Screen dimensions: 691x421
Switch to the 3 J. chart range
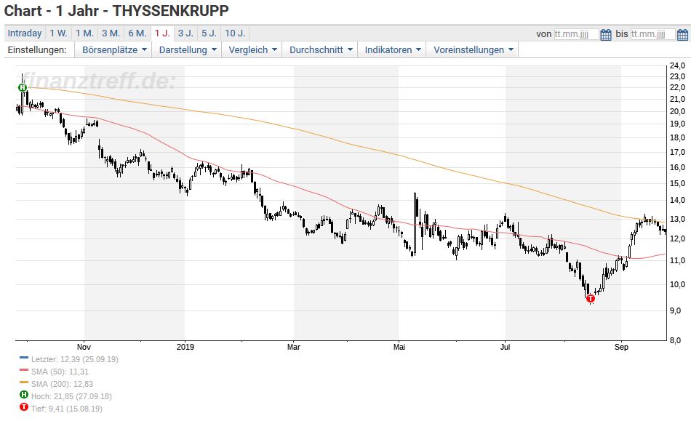pos(185,33)
